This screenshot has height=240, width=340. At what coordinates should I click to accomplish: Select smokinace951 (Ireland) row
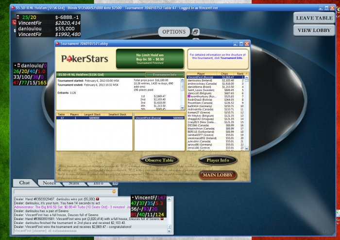(216, 138)
